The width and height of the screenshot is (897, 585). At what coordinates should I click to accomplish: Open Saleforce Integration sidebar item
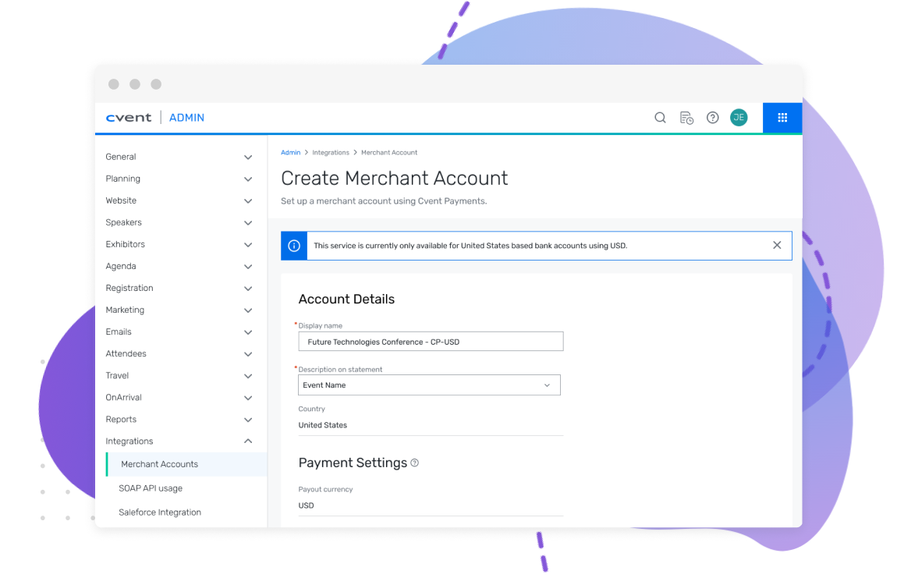point(160,512)
